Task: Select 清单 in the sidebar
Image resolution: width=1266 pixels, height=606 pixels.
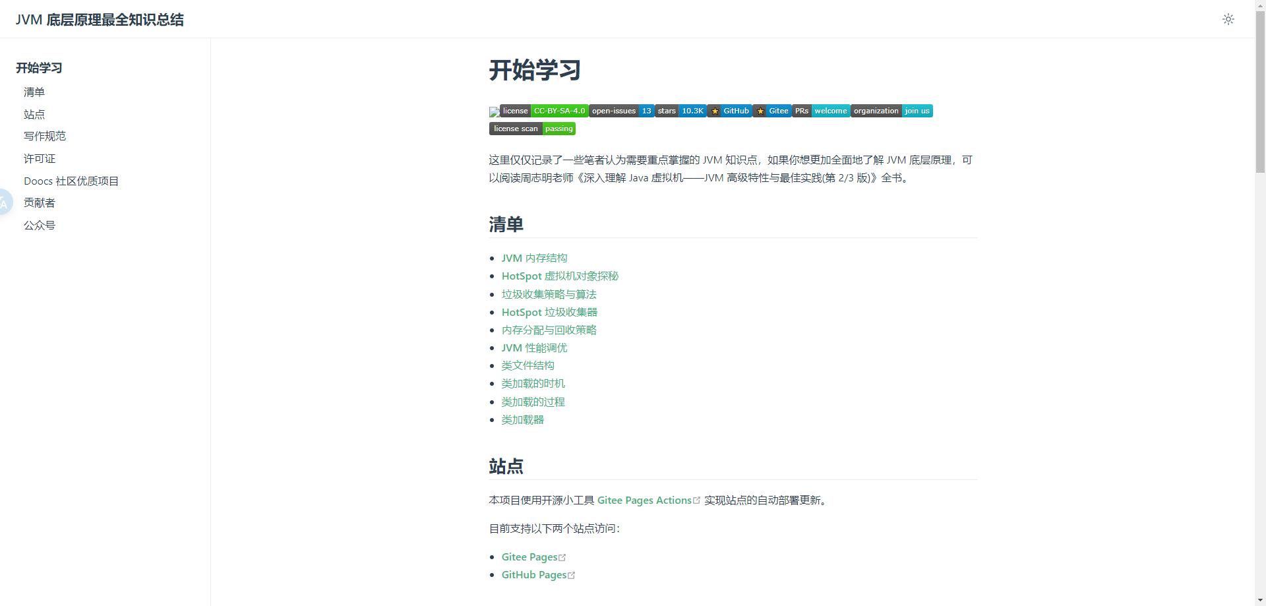Action: (34, 92)
